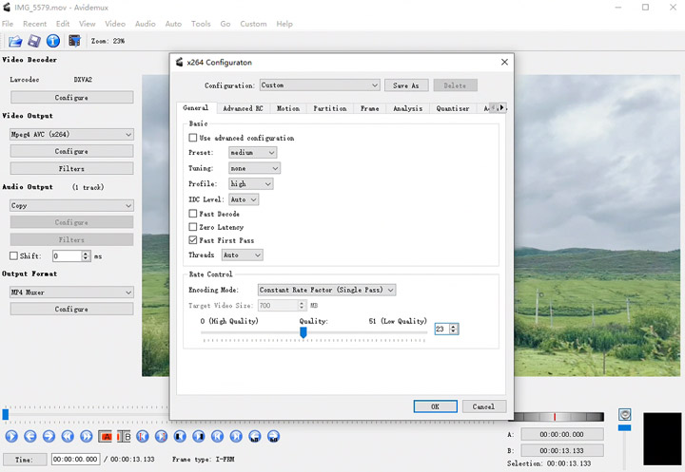The width and height of the screenshot is (685, 472).
Task: Open the Profile dropdown showing high
Action: click(x=250, y=183)
